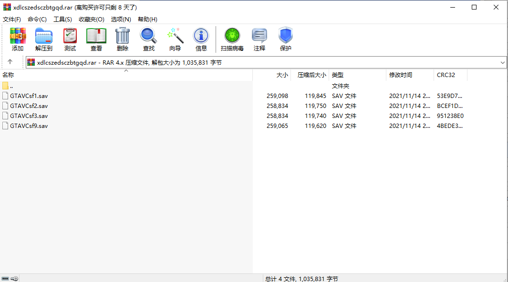Click packed size 119,750
This screenshot has height=282, width=508.
[x=316, y=106]
